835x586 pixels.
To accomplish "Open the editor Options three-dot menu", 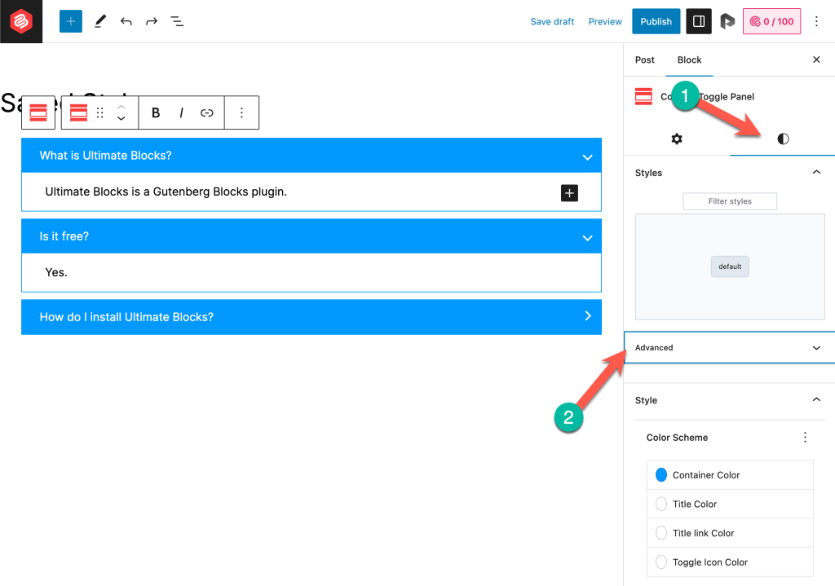I will click(816, 21).
